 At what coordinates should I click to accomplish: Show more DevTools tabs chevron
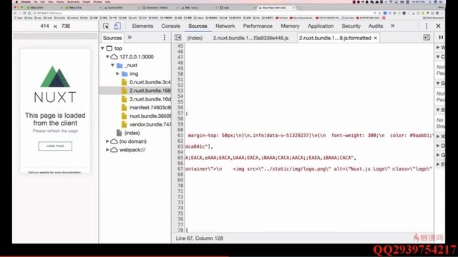[x=392, y=26]
